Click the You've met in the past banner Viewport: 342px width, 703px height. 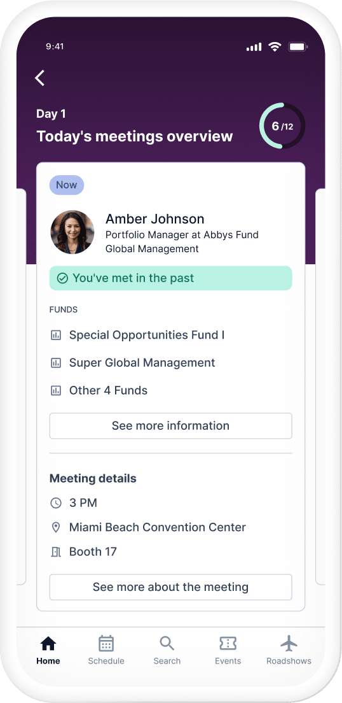[x=170, y=278]
